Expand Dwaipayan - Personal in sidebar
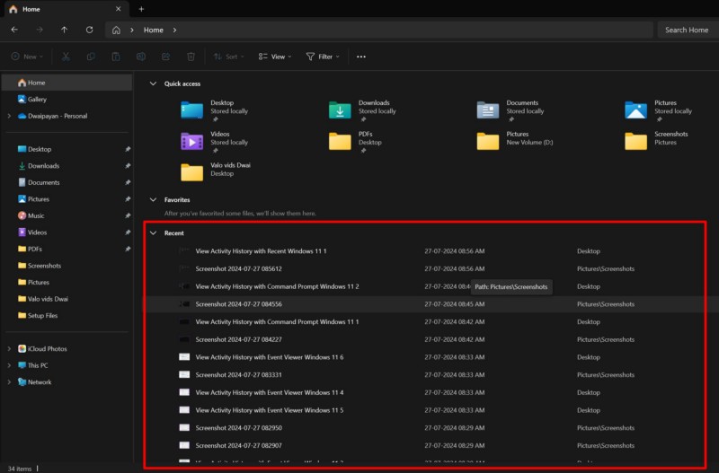 pyautogui.click(x=9, y=116)
